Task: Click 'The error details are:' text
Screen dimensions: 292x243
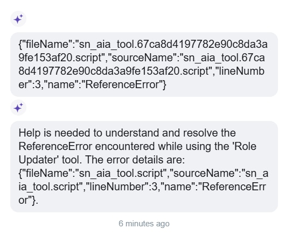Action: (x=135, y=160)
